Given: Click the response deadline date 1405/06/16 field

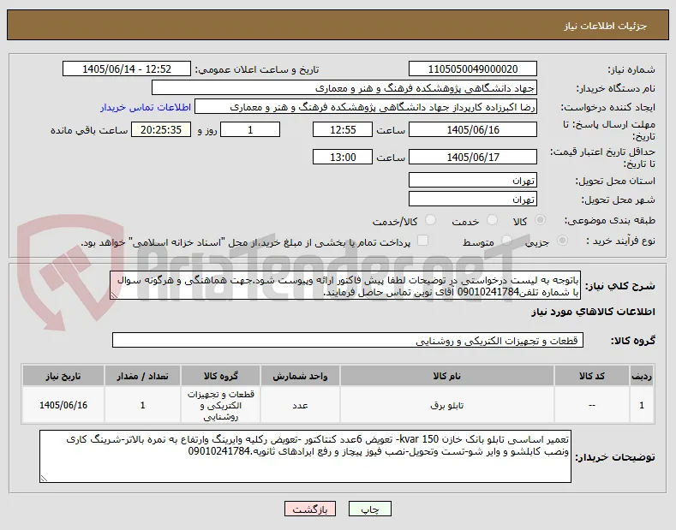Looking at the screenshot, I should tap(473, 129).
